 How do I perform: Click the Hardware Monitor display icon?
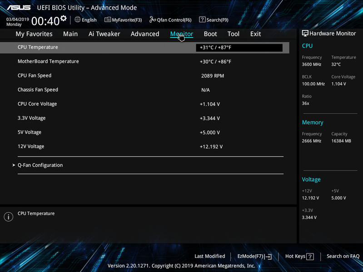(305, 33)
